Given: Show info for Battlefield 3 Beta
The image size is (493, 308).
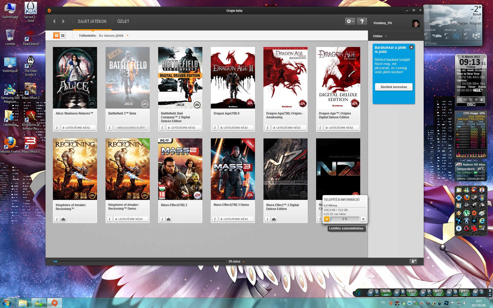Looking at the screenshot, I should click(x=110, y=128).
